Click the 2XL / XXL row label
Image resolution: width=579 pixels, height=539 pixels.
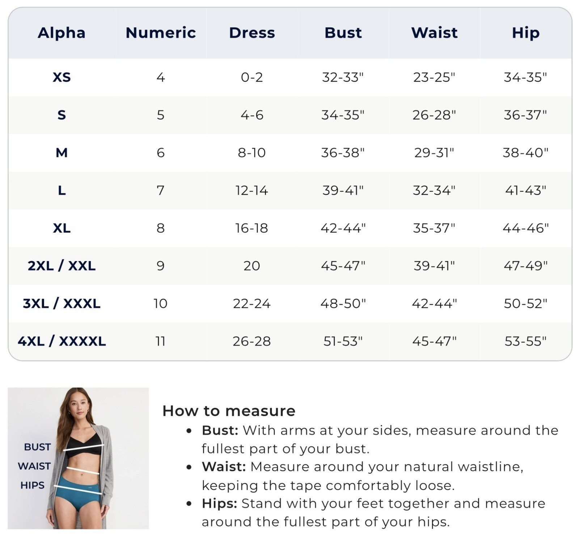tap(62, 266)
